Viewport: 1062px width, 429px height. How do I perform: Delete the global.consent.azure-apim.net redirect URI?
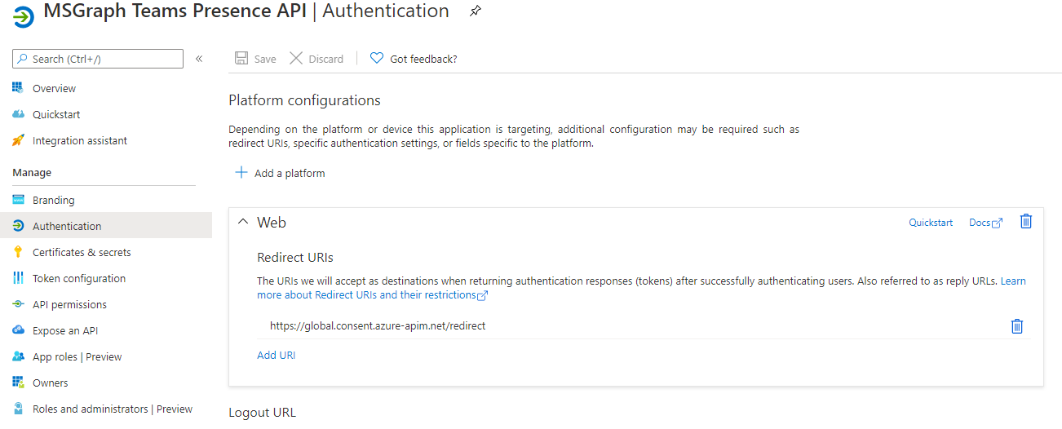[x=1017, y=325]
